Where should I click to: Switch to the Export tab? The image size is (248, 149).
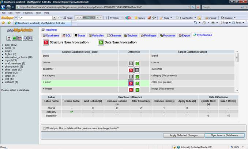pyautogui.click(x=185, y=35)
